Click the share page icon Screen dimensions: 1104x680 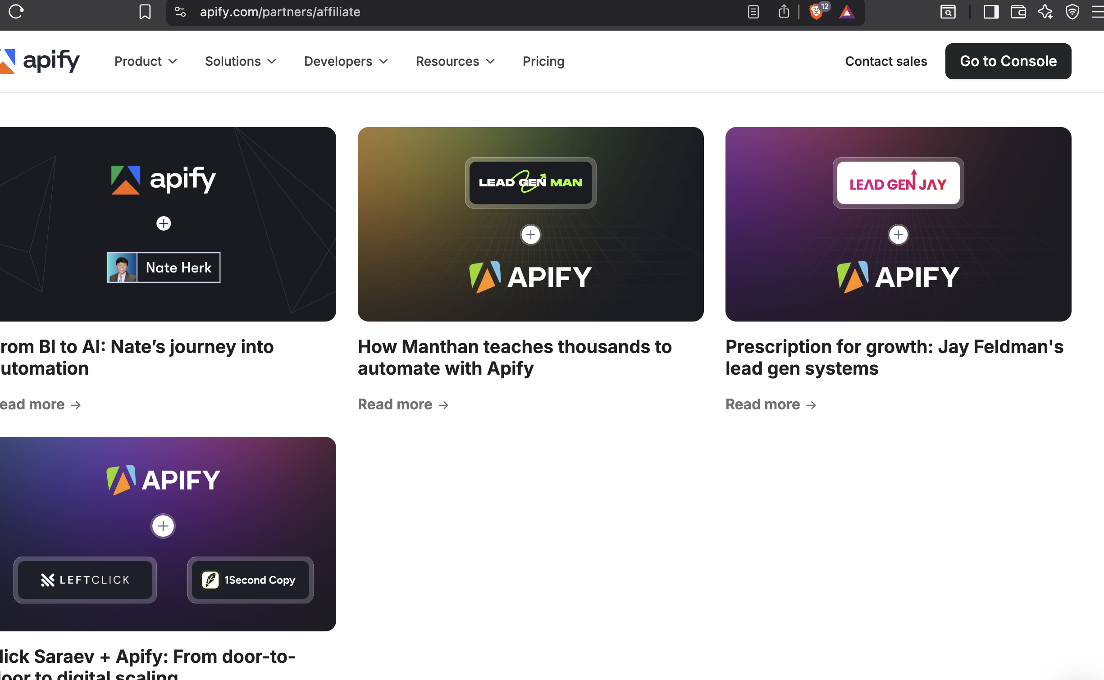tap(784, 11)
